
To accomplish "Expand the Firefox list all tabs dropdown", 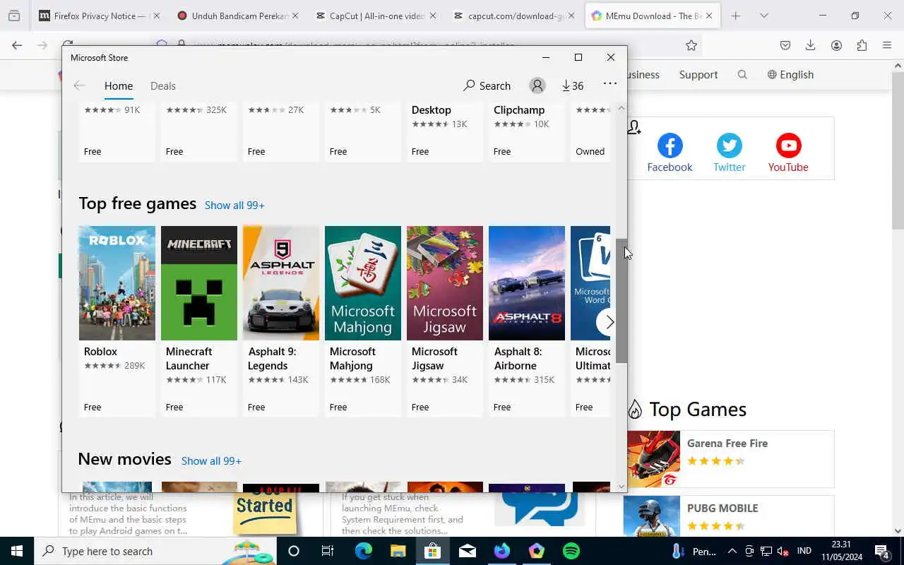I will pyautogui.click(x=764, y=16).
